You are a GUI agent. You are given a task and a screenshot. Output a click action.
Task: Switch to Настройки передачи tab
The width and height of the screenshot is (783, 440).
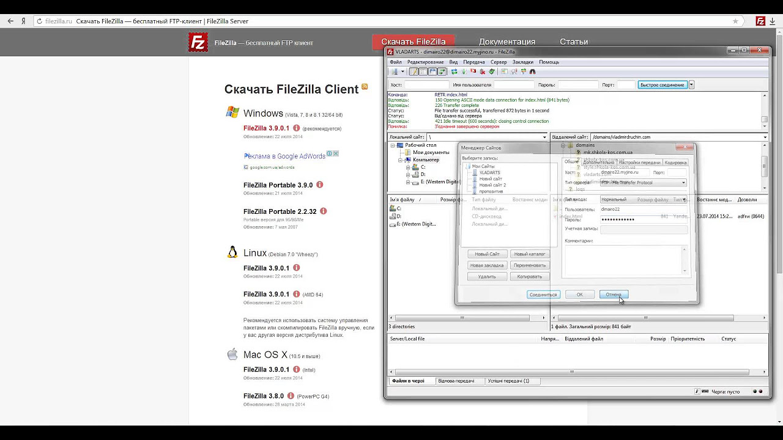pos(639,163)
